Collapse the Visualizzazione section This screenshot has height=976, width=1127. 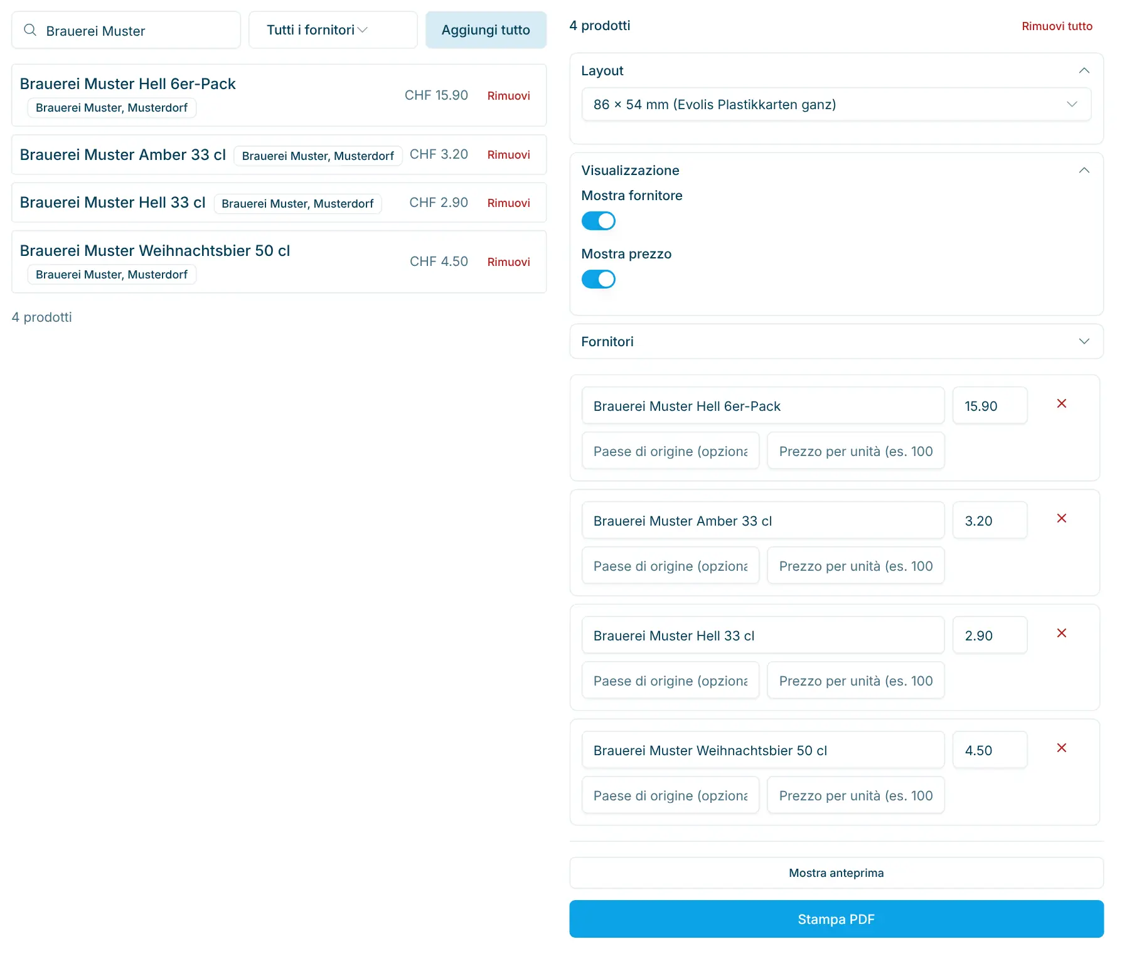(x=1084, y=171)
